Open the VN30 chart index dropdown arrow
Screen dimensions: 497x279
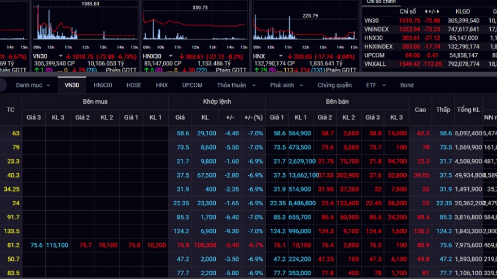pos(59,56)
